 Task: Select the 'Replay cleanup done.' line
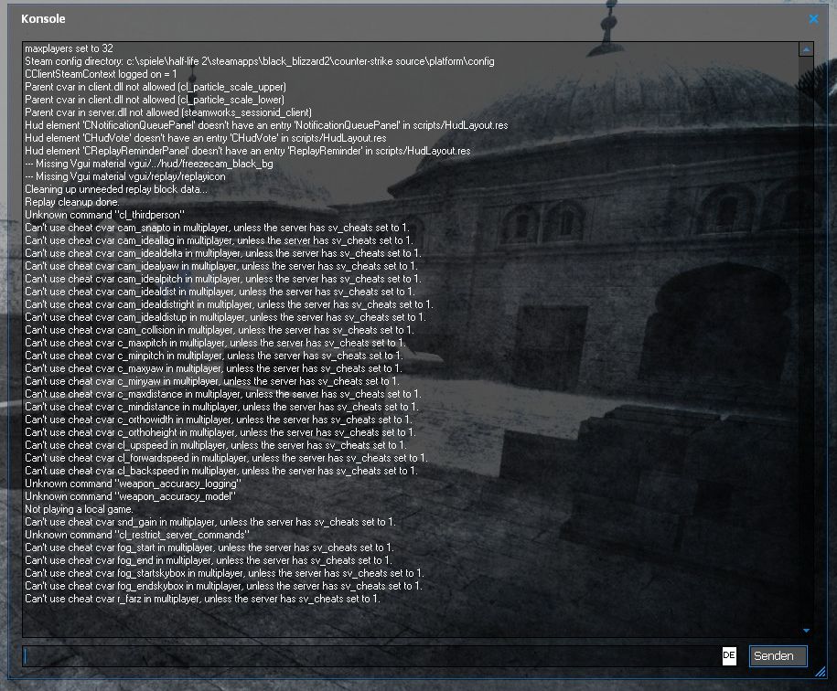point(71,202)
